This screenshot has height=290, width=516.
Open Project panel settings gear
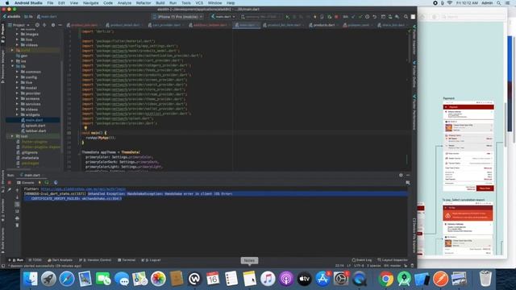[x=53, y=25]
